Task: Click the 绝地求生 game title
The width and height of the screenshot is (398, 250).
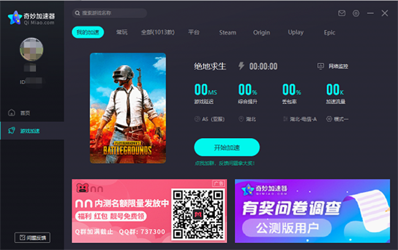Action: [210, 66]
